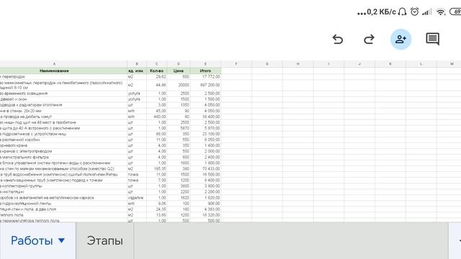
Task: Select the price cell '5870'
Action: pyautogui.click(x=179, y=128)
